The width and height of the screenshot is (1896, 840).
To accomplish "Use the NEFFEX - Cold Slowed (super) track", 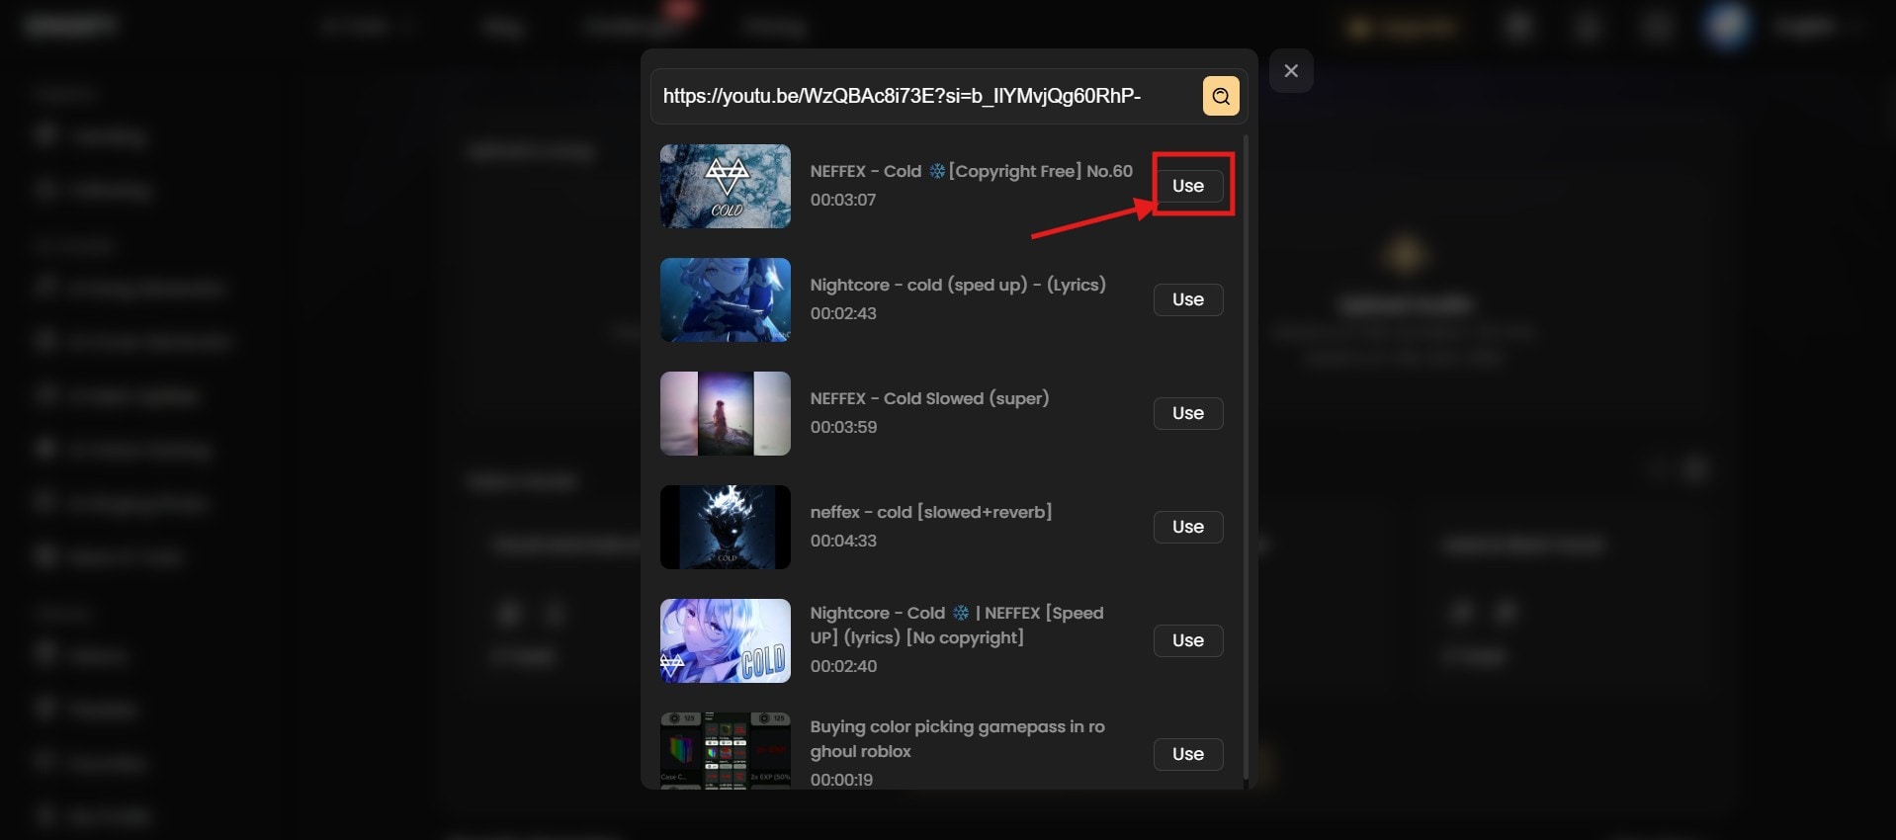I will point(1188,413).
